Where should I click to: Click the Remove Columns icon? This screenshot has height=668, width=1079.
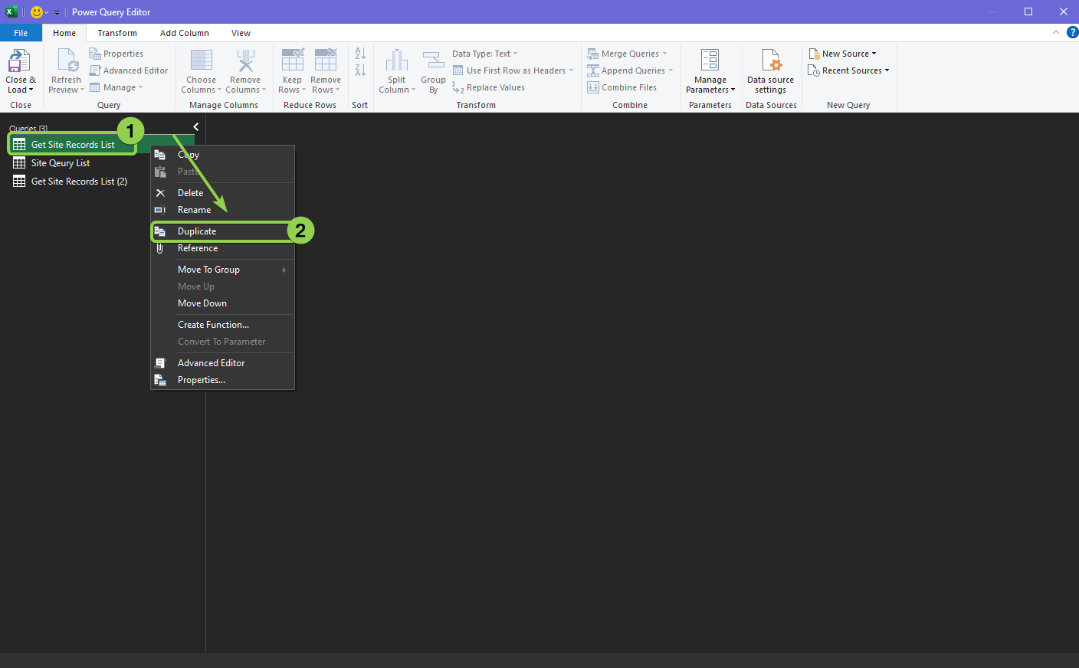click(x=245, y=61)
